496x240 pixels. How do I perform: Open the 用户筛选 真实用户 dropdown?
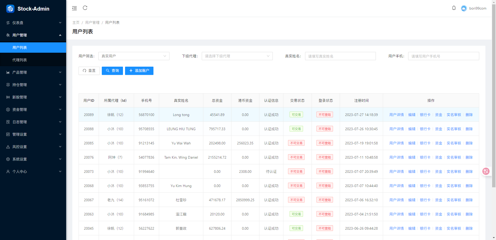click(134, 56)
